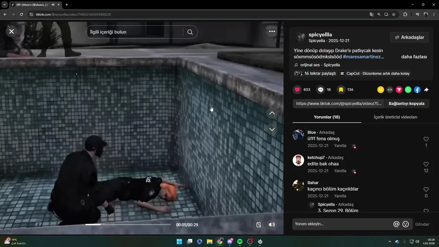439x247 pixels.
Task: Reply to ketchup7's comment via Yanıtla
Action: coord(340,171)
